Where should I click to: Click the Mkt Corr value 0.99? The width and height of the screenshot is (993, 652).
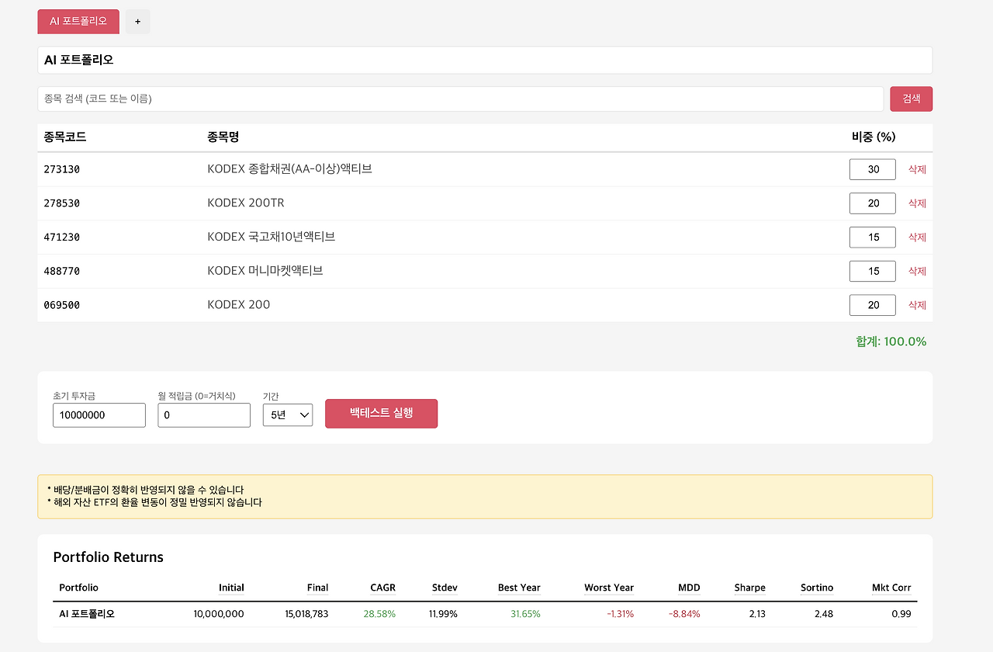(x=901, y=614)
